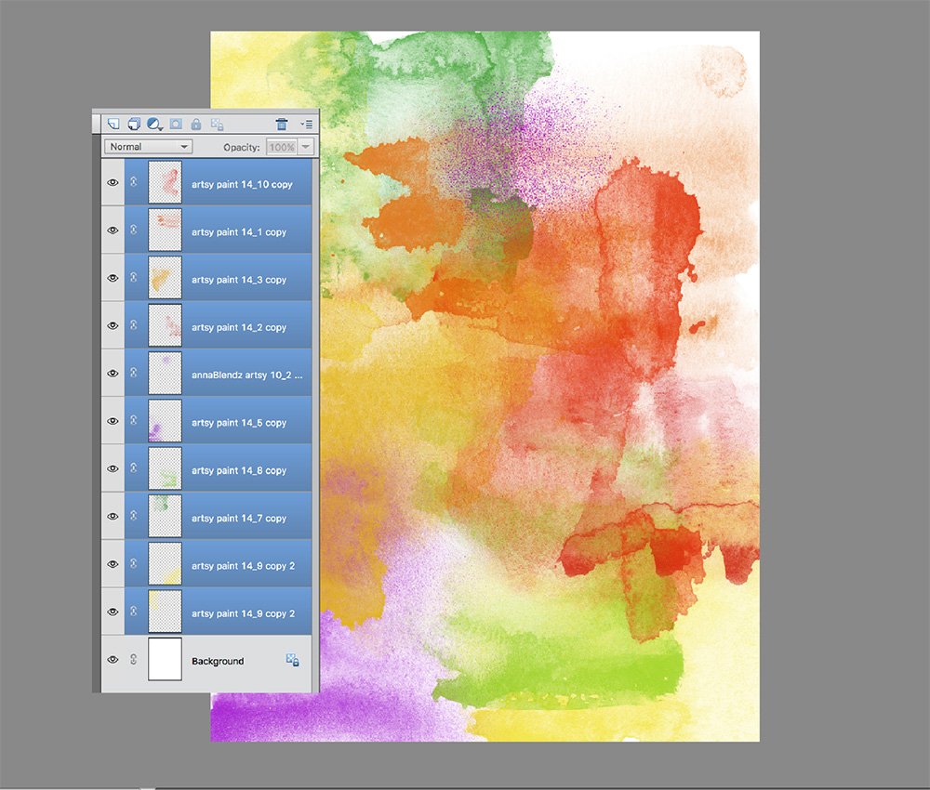Click link icon on annaBlendz artsy 10_2 layer

point(134,373)
